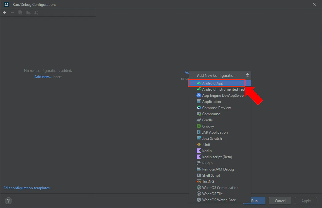Click the green Groovy G icon
Viewport: 322px width, 208px height.
tap(199, 126)
